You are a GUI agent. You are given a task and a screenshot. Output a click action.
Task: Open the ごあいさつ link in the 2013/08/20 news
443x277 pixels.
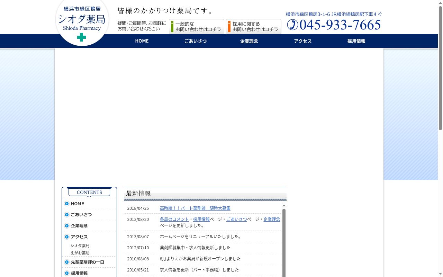click(237, 219)
